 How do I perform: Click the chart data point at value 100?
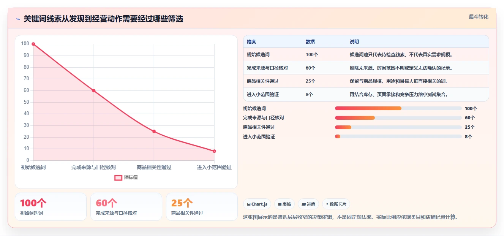click(33, 44)
